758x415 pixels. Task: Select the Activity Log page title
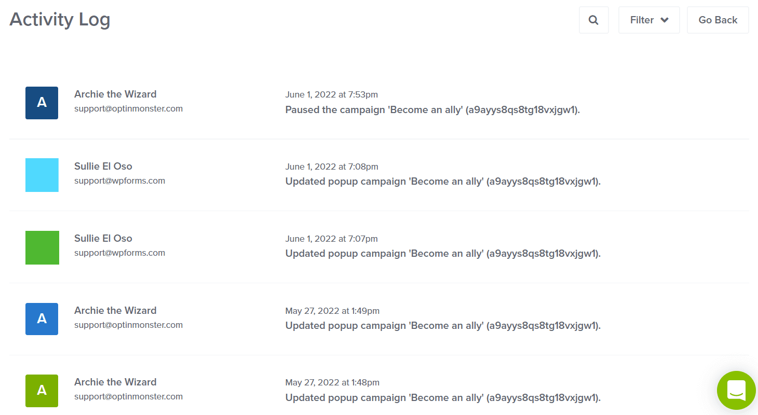pyautogui.click(x=59, y=19)
